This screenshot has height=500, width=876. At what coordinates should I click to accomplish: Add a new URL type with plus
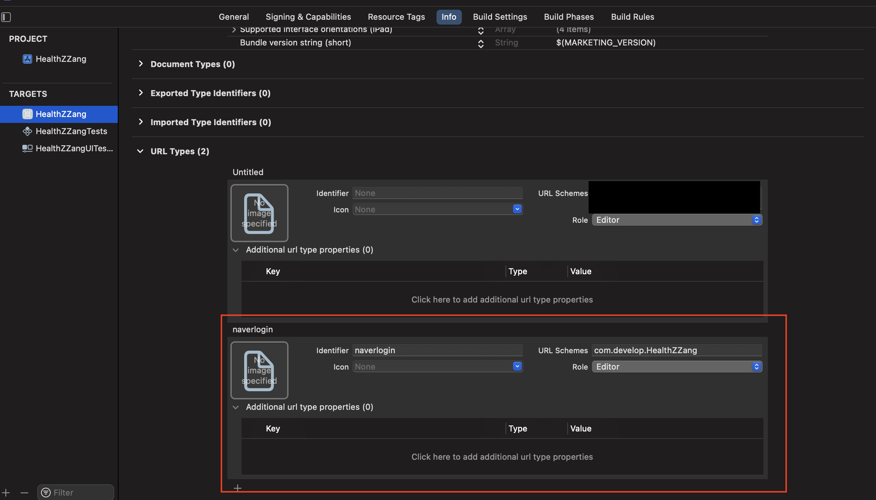point(237,488)
